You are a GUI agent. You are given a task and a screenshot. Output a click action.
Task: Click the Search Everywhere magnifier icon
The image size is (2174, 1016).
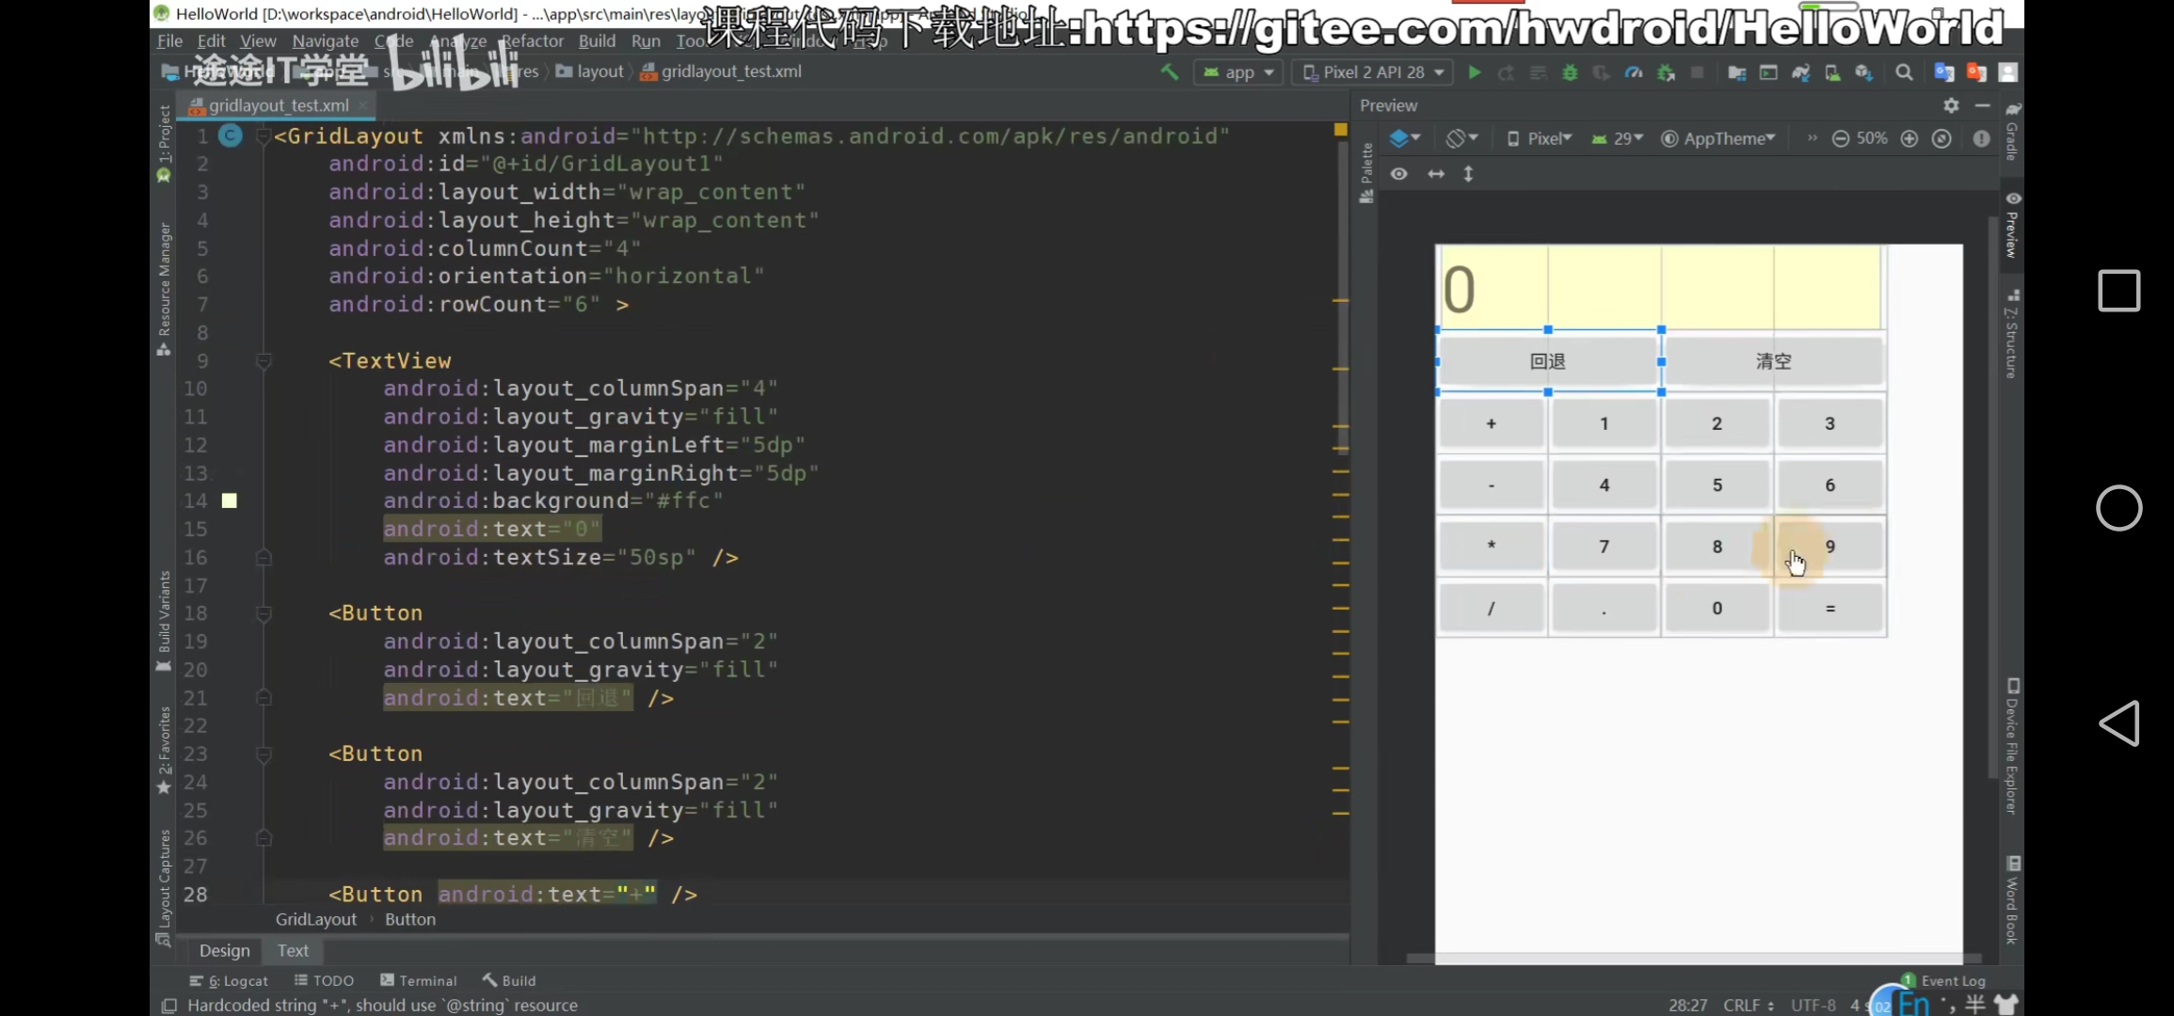point(1904,72)
